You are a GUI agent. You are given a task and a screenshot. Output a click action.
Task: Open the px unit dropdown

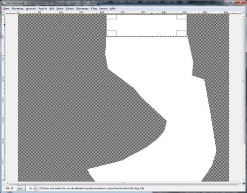click(x=21, y=189)
